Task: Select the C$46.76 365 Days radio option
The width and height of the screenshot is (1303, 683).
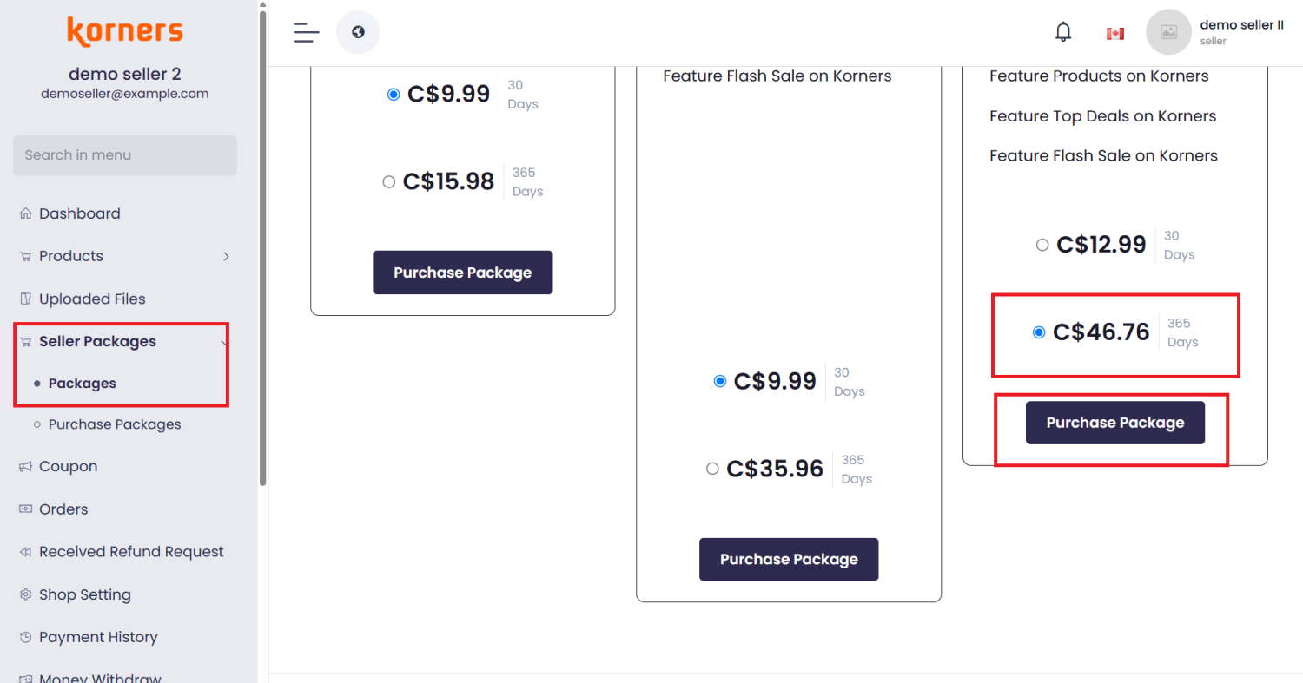Action: point(1039,332)
